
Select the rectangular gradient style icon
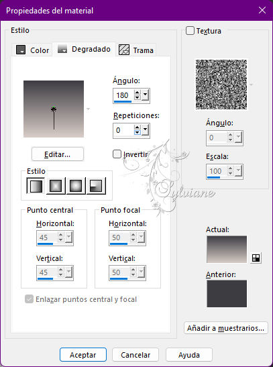point(56,186)
